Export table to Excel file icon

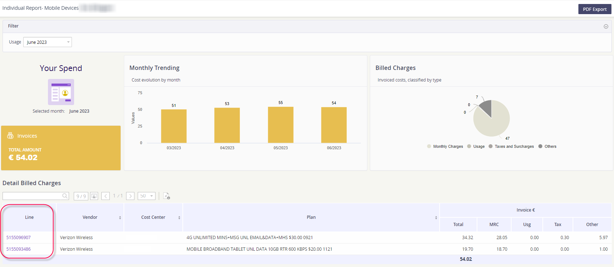click(166, 196)
